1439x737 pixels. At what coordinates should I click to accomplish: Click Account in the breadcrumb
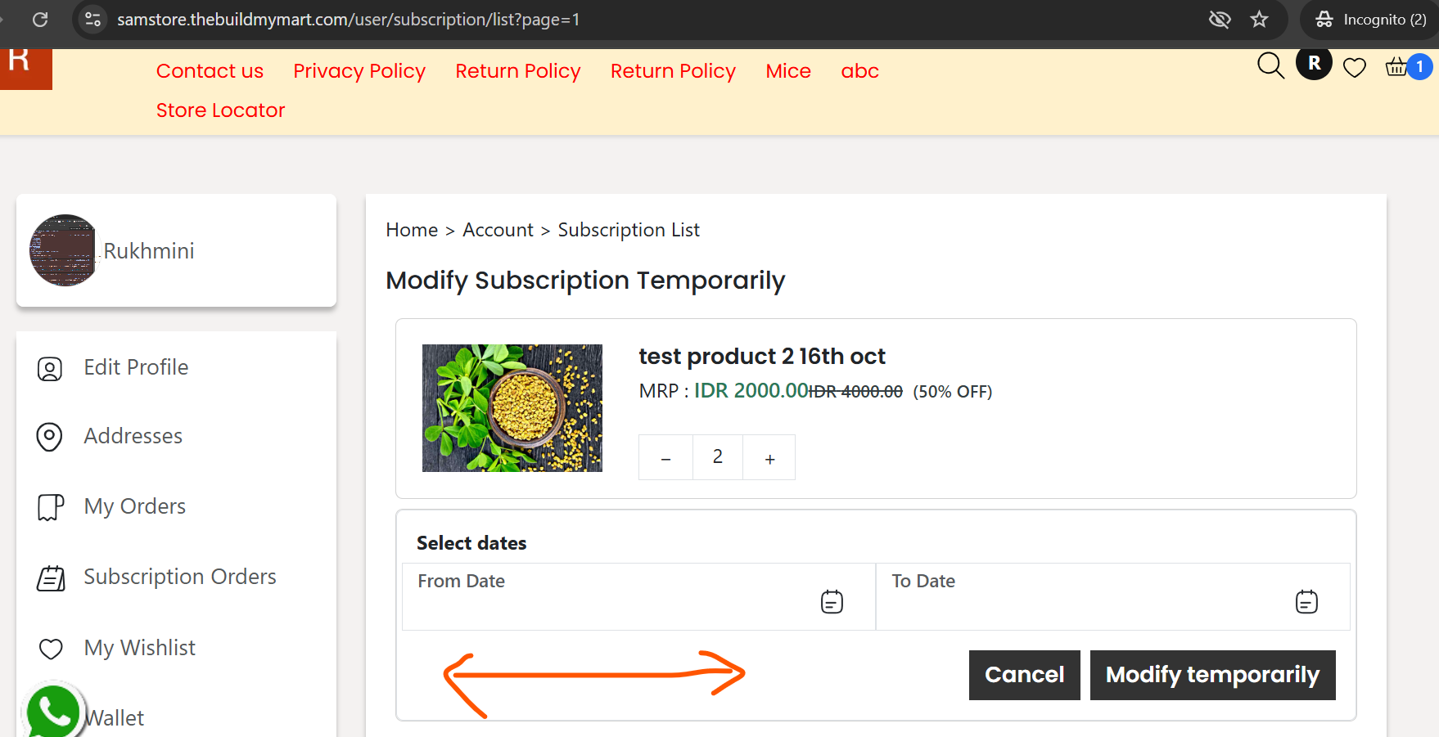coord(498,230)
